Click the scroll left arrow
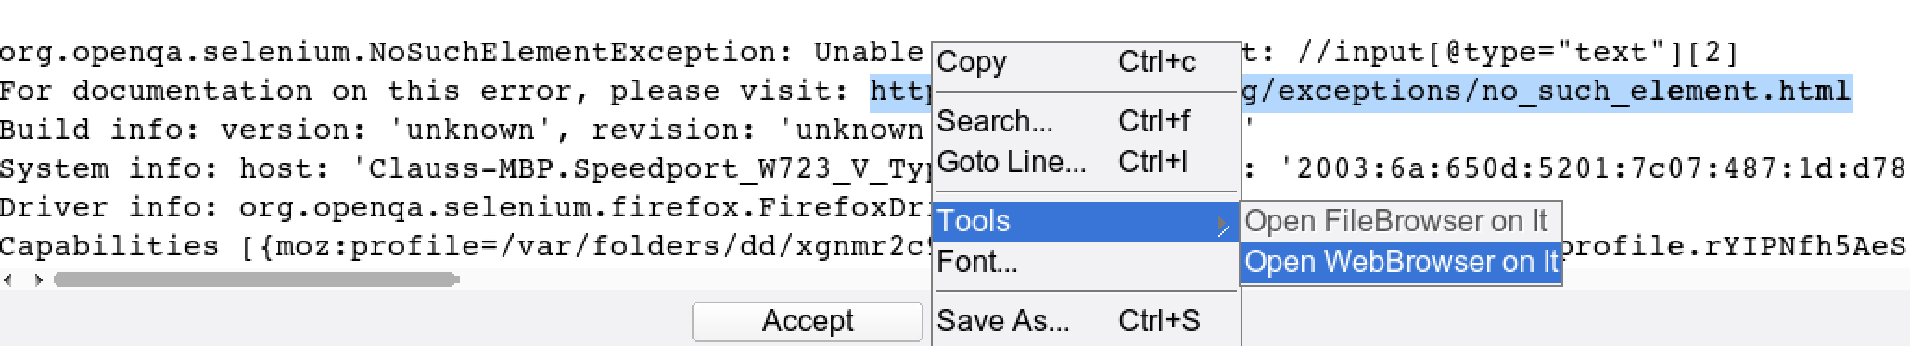 pos(8,279)
